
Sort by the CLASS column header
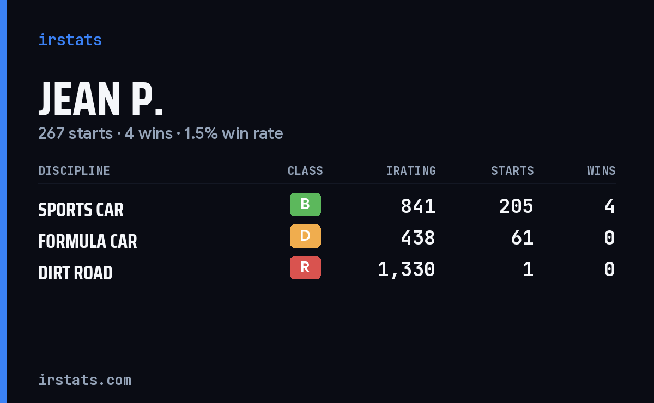[x=305, y=170]
